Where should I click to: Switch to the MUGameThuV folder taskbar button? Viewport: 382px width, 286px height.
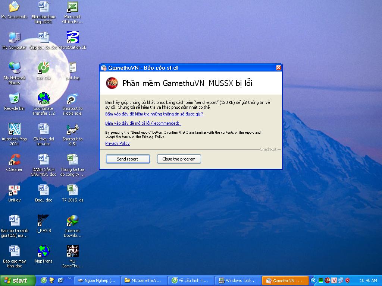[x=144, y=281]
